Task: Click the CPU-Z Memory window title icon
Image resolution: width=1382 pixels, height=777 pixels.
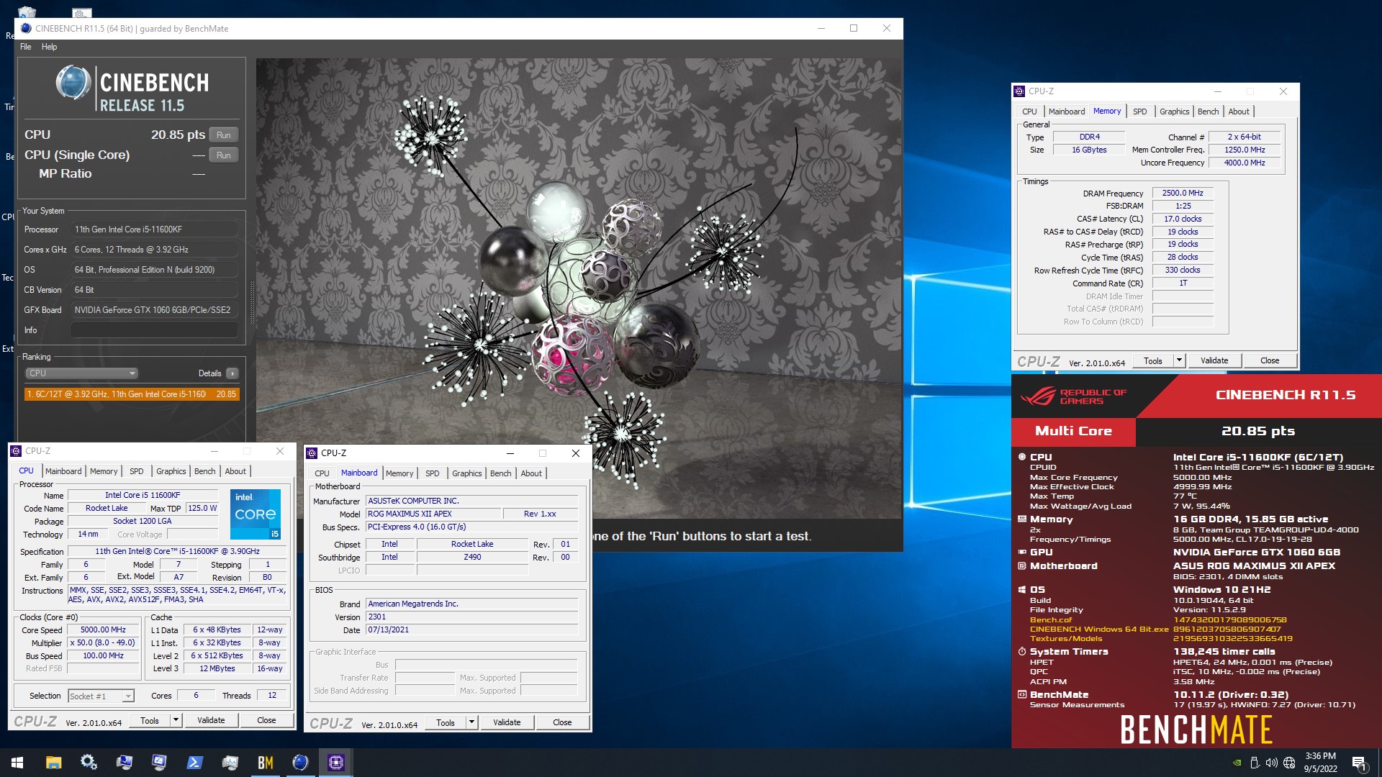Action: (1019, 91)
